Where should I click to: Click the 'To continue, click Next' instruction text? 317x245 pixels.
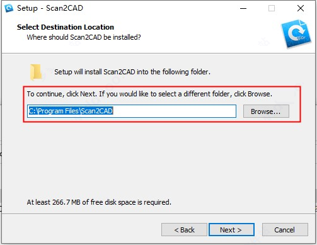pyautogui.click(x=149, y=94)
